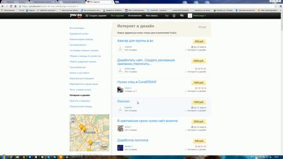Screen dimensions: 283x159
Task: Zoom in the Moscow map with plus
Action: tap(73, 121)
